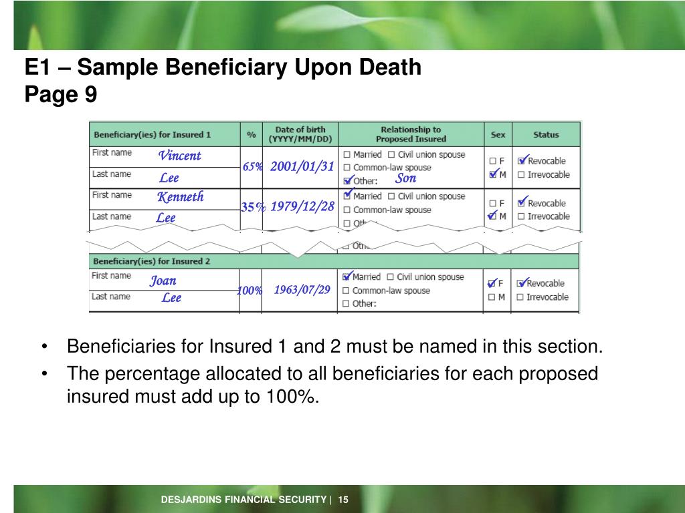Uncheck the M sex box for Vincent

point(493,174)
